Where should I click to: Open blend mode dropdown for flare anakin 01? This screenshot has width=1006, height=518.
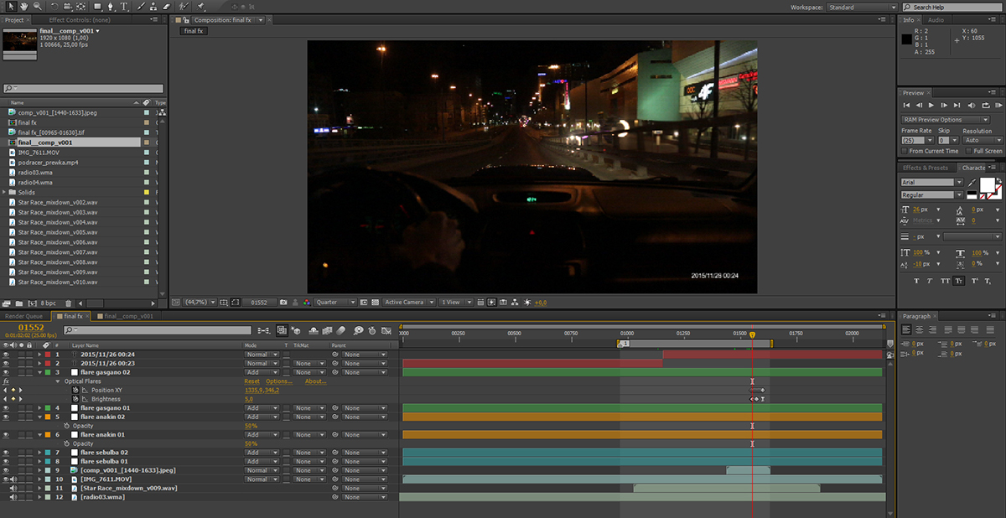click(261, 435)
